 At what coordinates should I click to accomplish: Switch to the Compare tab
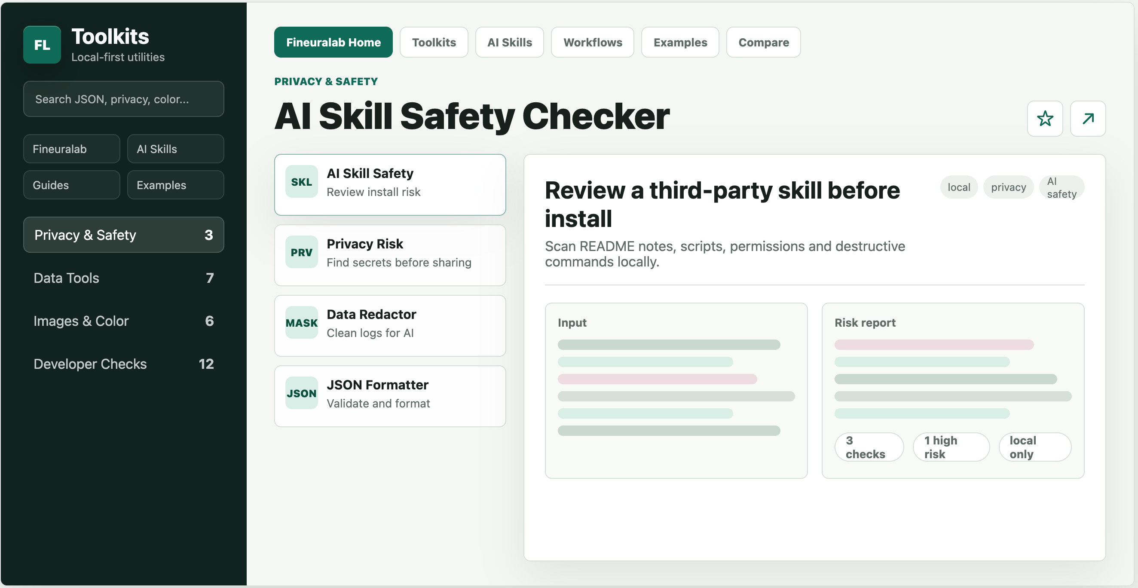tap(763, 43)
